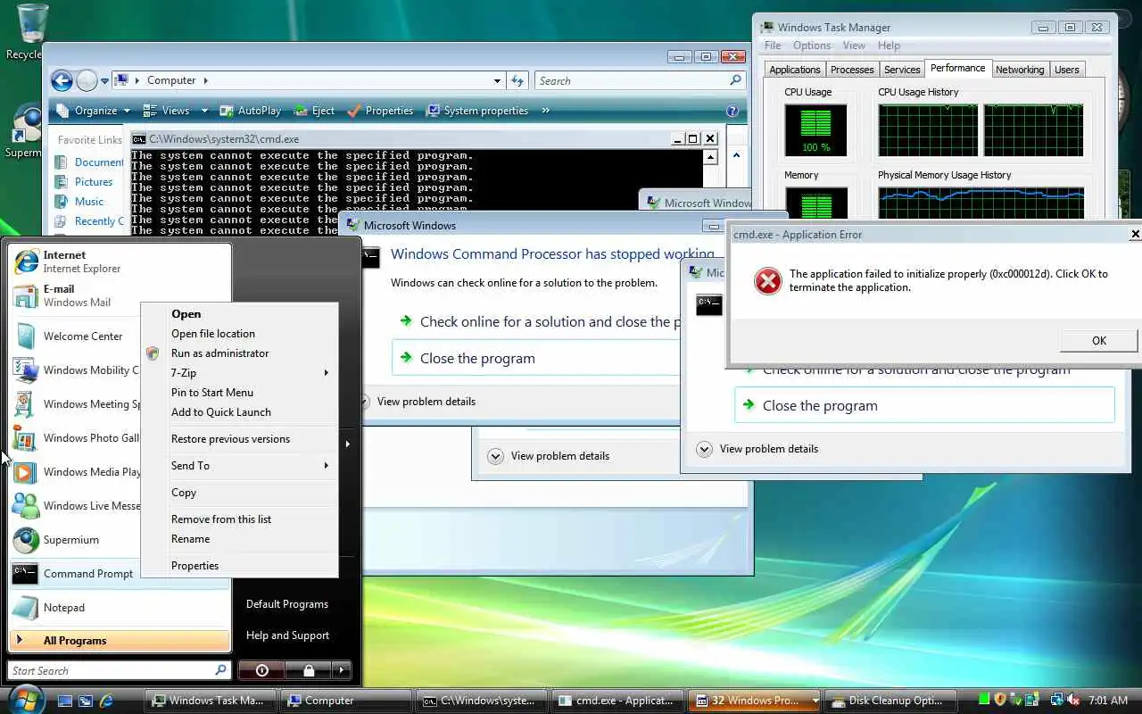The image size is (1142, 714).
Task: Click the muted volume tray icon
Action: point(1073,700)
